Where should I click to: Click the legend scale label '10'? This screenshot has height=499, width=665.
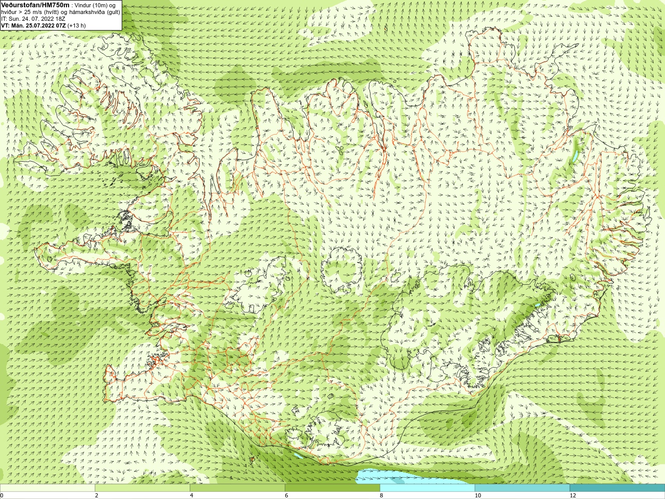477,495
